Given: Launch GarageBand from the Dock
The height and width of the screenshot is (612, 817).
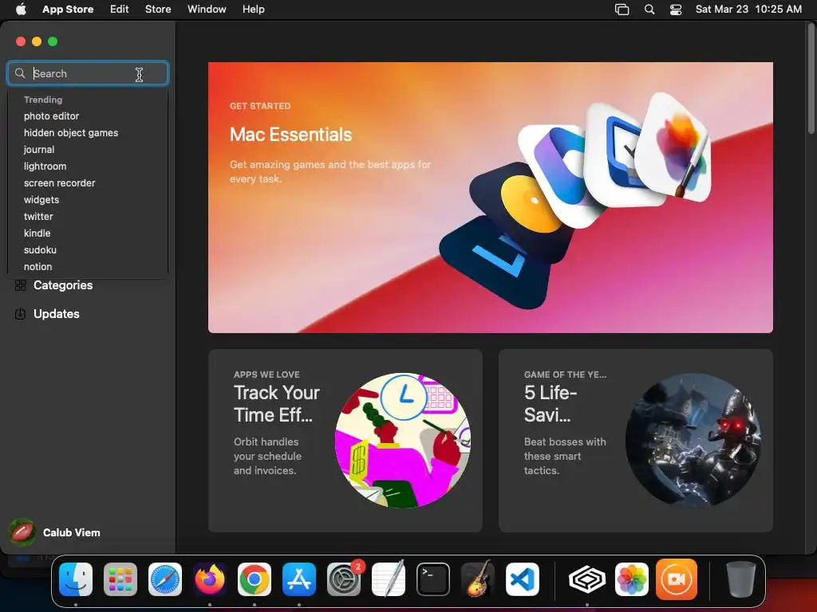Looking at the screenshot, I should tap(478, 579).
